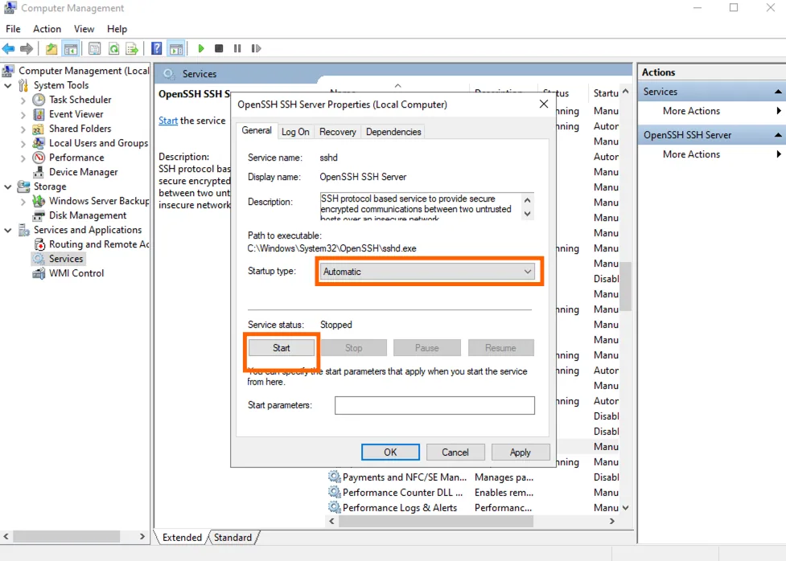
Task: Switch to the Dependencies tab
Action: 393,132
